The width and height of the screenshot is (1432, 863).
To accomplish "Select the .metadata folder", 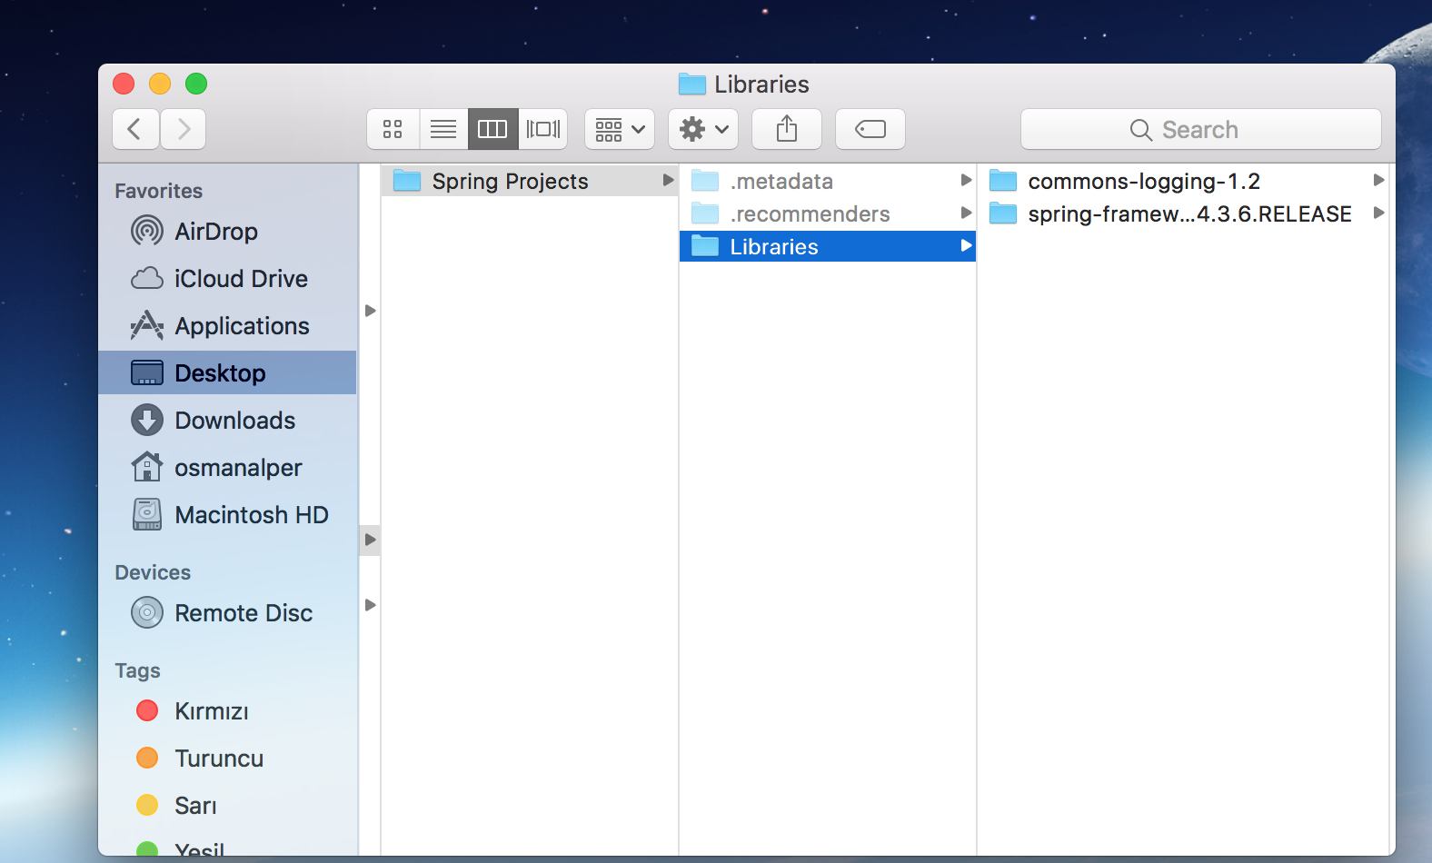I will pos(828,181).
